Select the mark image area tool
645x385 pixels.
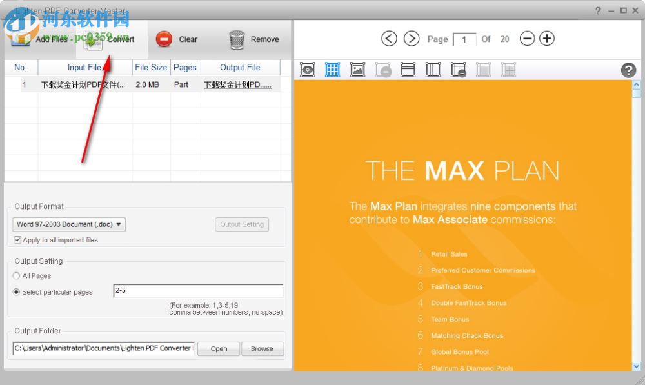pos(357,70)
